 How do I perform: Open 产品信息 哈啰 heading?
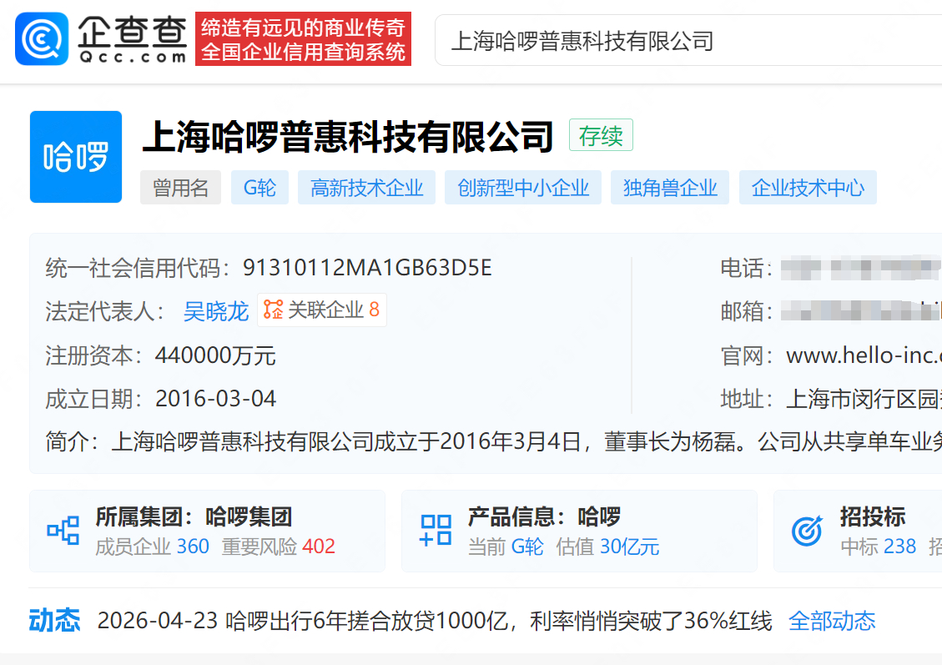tap(544, 516)
